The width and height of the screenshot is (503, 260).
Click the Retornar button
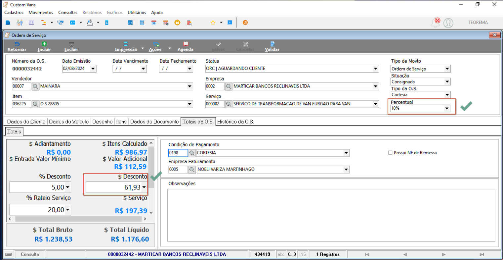(17, 47)
